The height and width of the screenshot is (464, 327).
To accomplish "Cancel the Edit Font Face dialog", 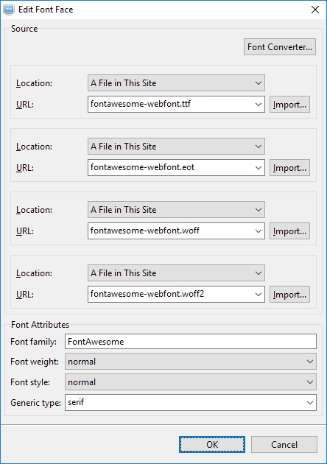I will point(284,444).
